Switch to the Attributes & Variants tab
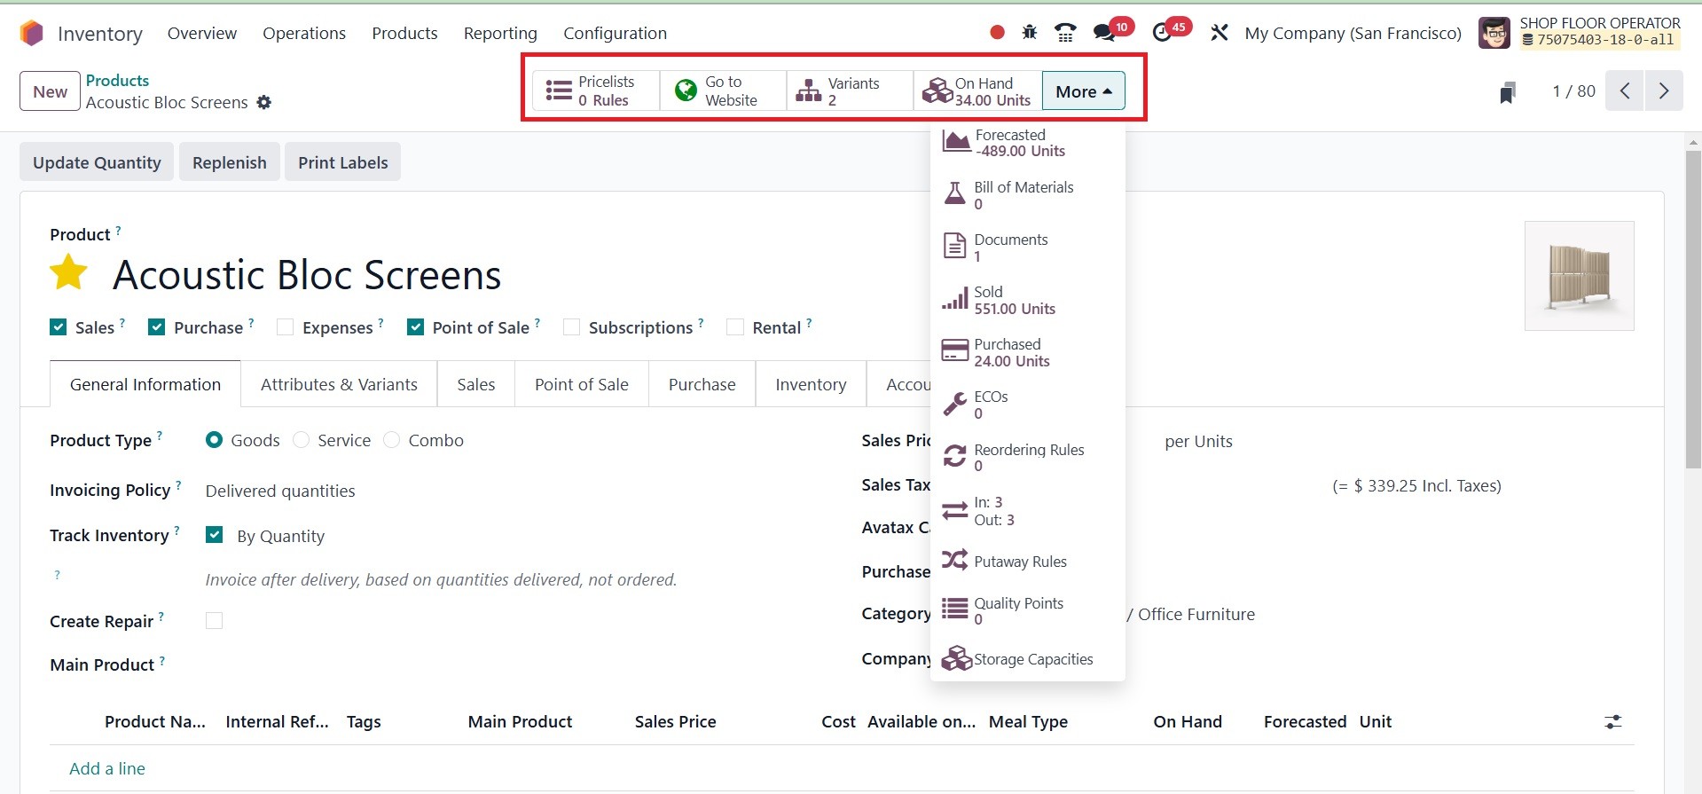This screenshot has height=794, width=1702. [x=339, y=385]
